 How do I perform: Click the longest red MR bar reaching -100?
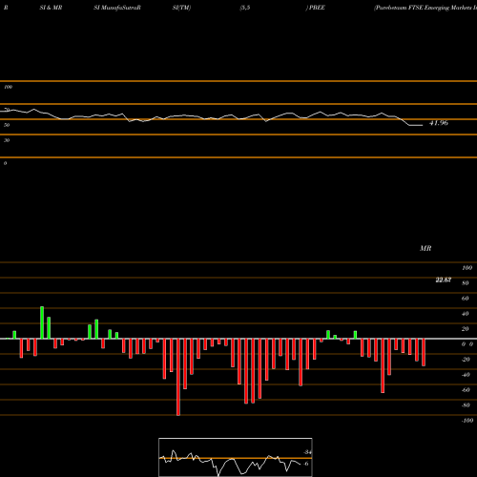click(178, 377)
